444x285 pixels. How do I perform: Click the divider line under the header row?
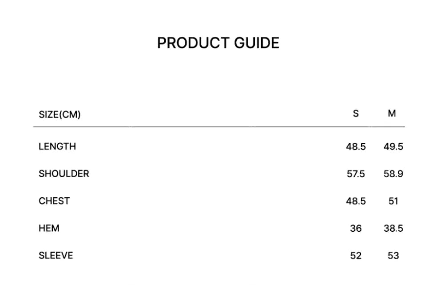click(x=219, y=127)
